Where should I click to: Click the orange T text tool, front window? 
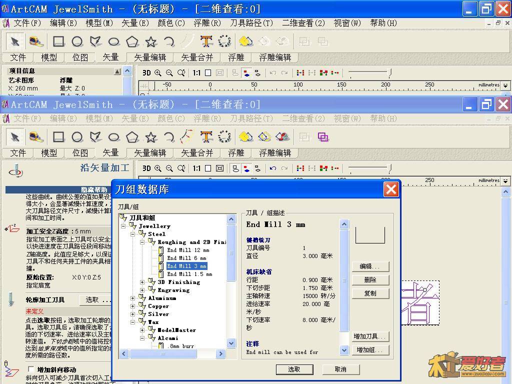tap(206, 137)
